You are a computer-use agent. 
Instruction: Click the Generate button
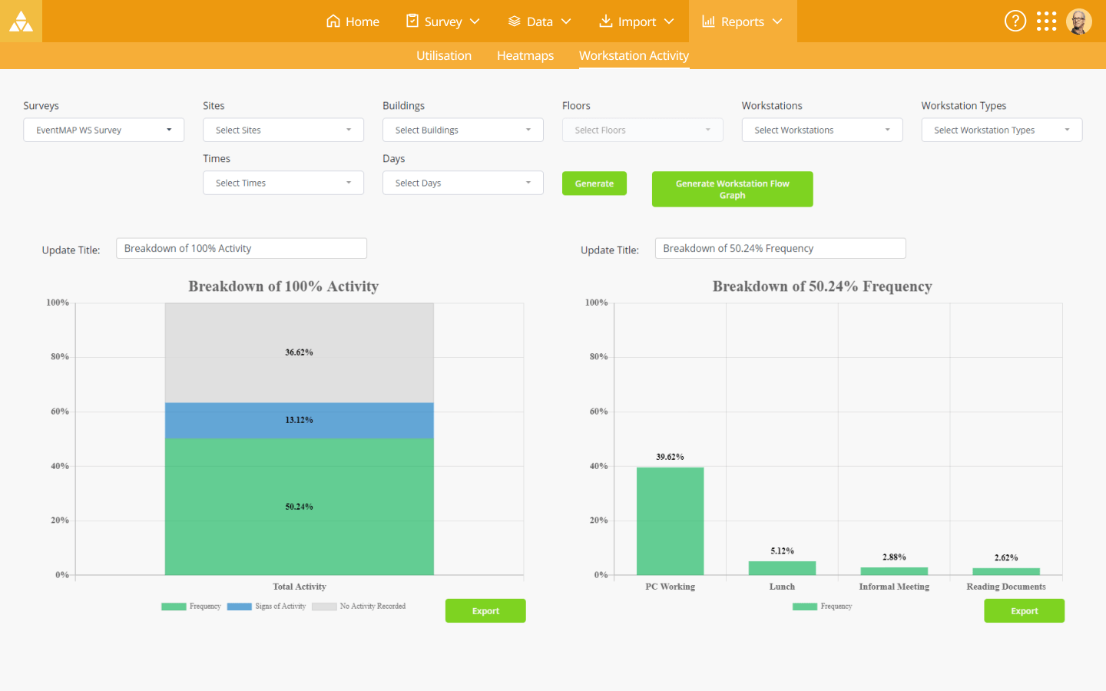tap(594, 183)
